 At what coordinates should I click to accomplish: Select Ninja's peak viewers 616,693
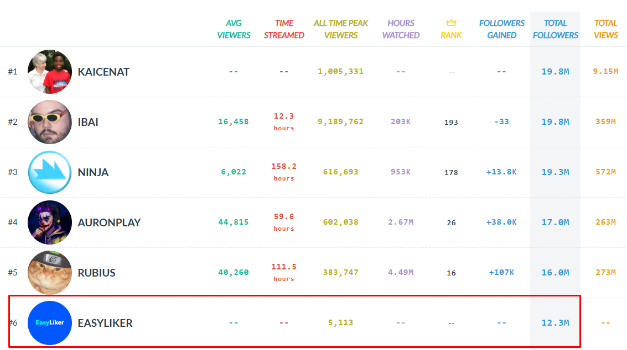click(341, 172)
